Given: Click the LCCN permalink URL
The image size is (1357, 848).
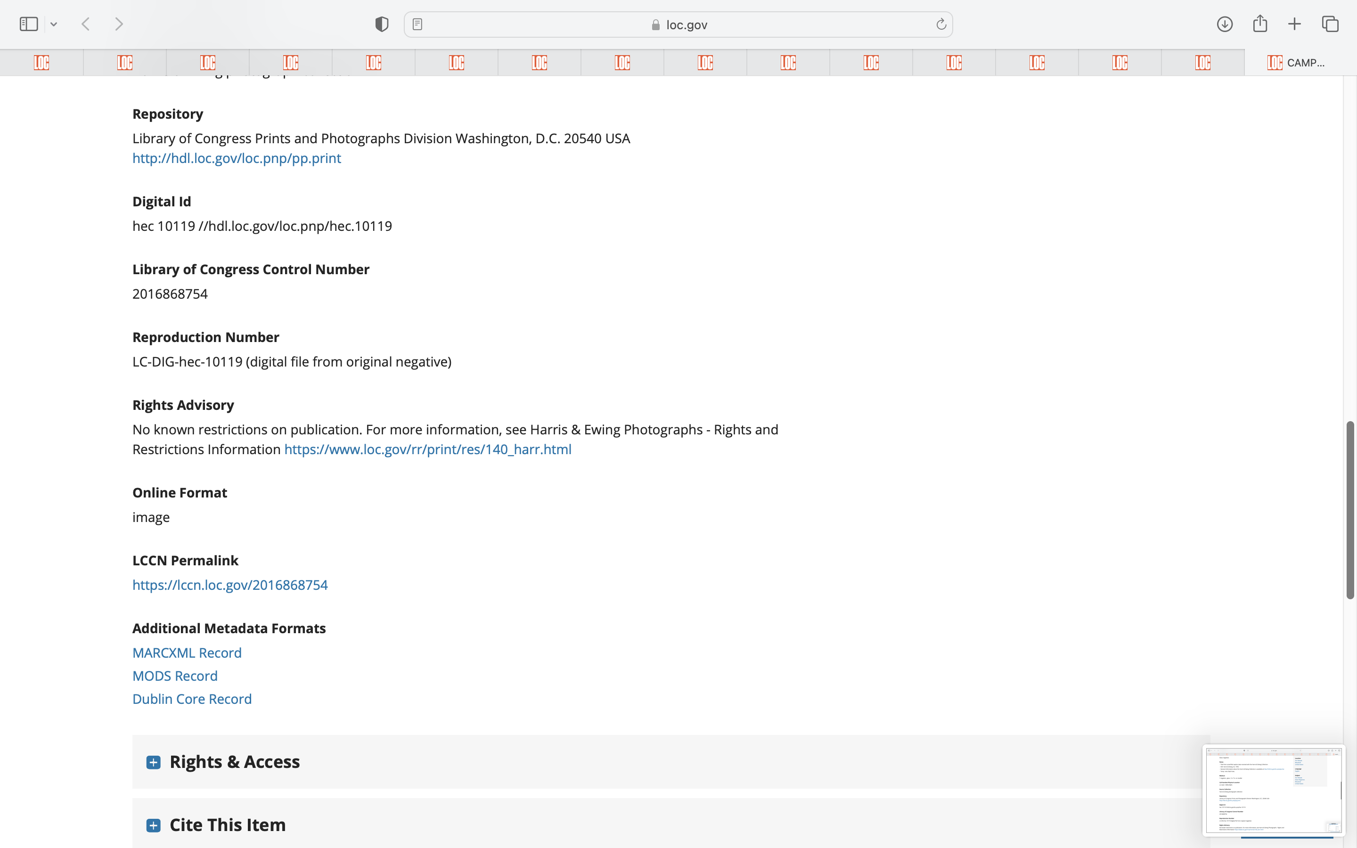Looking at the screenshot, I should click(230, 585).
